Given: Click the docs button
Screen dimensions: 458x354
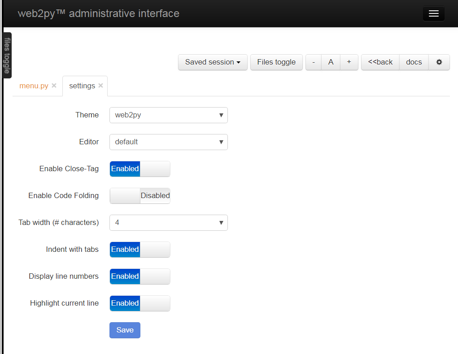Looking at the screenshot, I should (x=414, y=62).
